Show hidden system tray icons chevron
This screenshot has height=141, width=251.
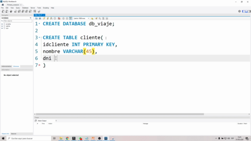tap(216, 138)
